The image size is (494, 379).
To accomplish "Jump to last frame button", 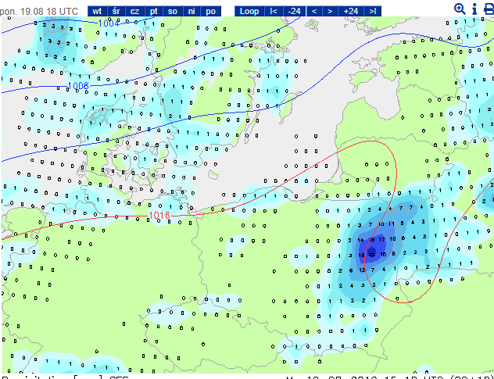I will [372, 11].
